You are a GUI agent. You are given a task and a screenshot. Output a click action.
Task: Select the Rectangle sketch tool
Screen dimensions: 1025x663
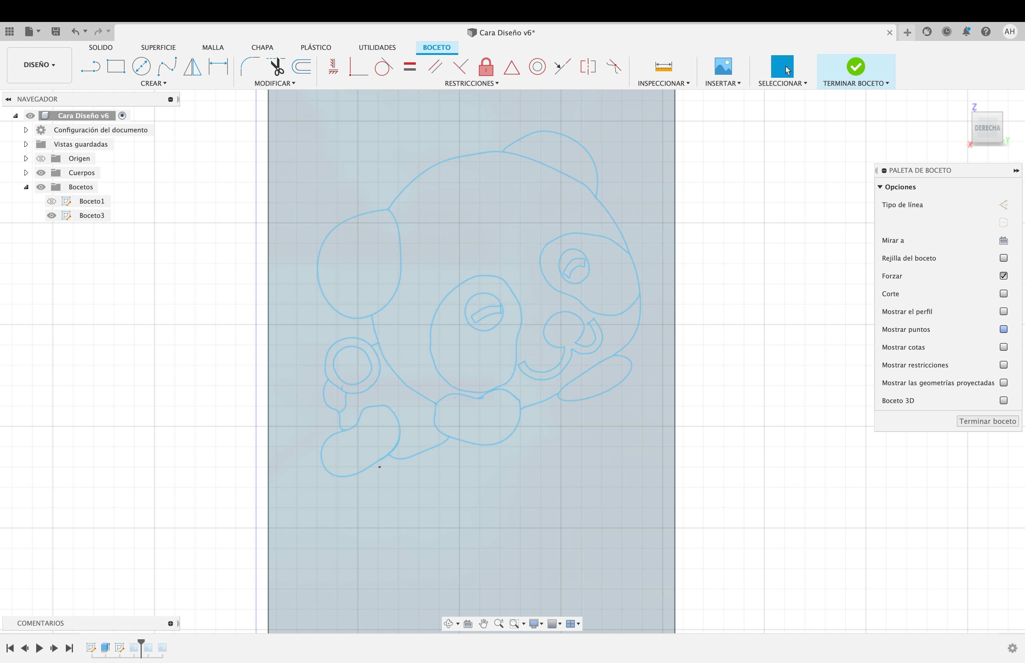(116, 66)
